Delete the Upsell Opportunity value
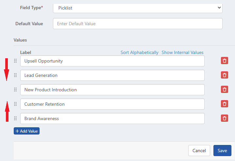This screenshot has height=161, width=235. tap(225, 61)
